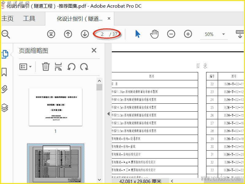
Task: Show next page with down arrow
Action: (x=85, y=34)
